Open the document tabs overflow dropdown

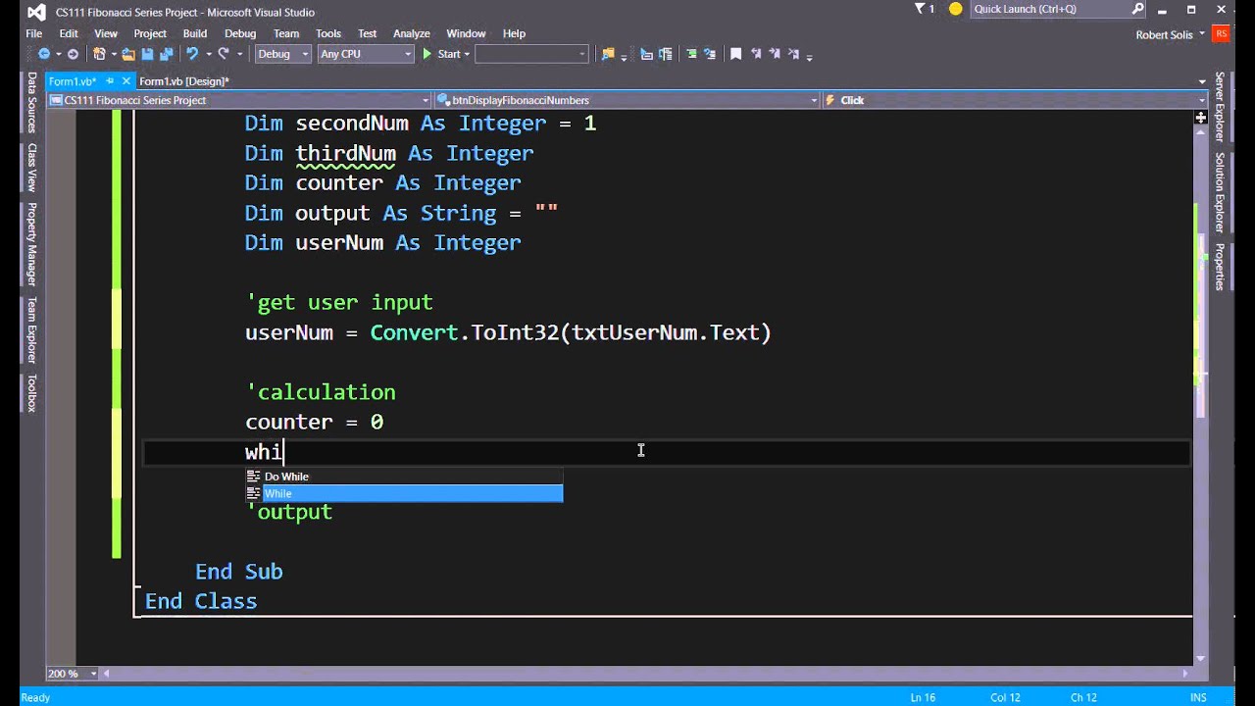point(1202,81)
